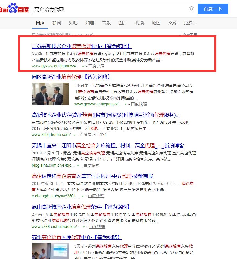
Task: Open 百度快照 for the first result
Action: 97,66
